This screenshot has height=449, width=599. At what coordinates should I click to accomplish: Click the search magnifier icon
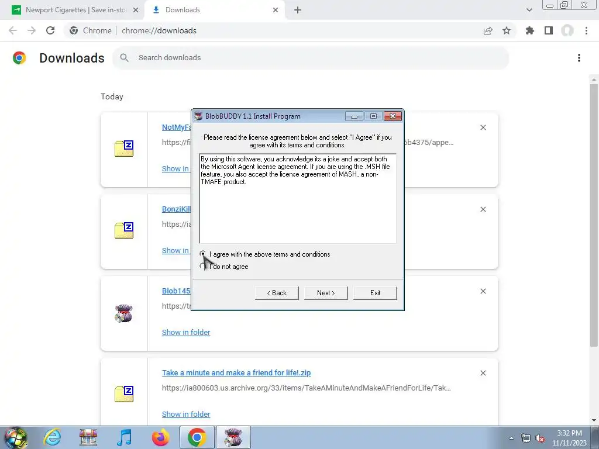point(124,58)
